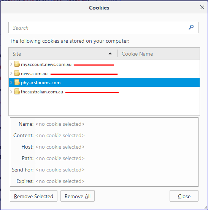Expand the theaustralian.com.au cookie folder
The image size is (208, 210).
(x=11, y=91)
